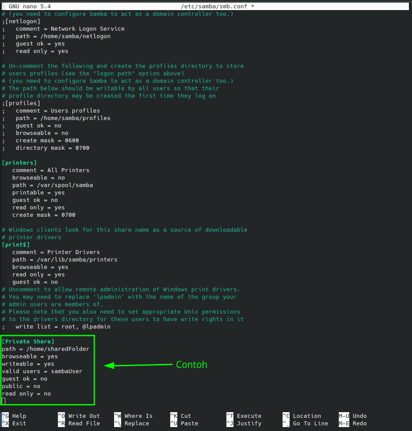Click the printable = yes line
The width and height of the screenshot is (412, 431).
click(x=39, y=193)
